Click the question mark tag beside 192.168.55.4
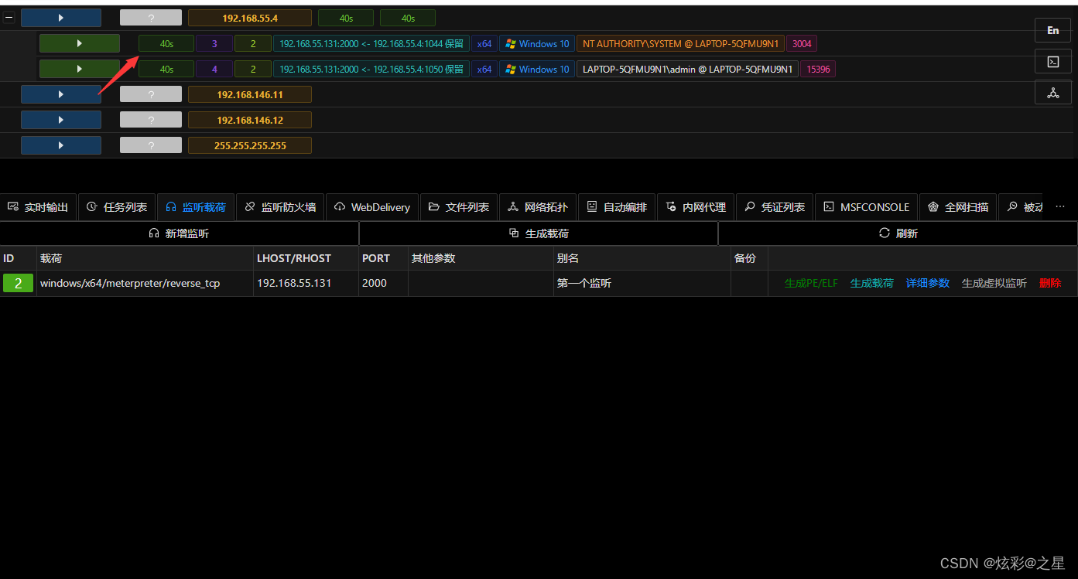The height and width of the screenshot is (579, 1078). point(151,18)
